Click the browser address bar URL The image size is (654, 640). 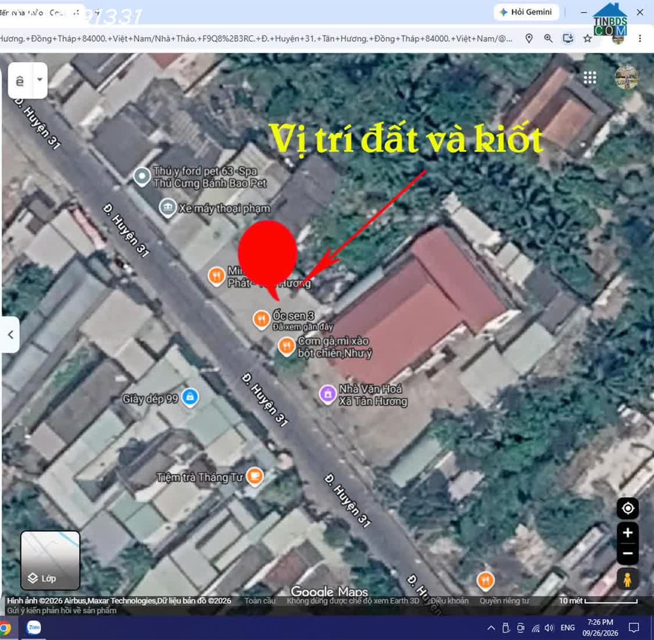[x=255, y=39]
